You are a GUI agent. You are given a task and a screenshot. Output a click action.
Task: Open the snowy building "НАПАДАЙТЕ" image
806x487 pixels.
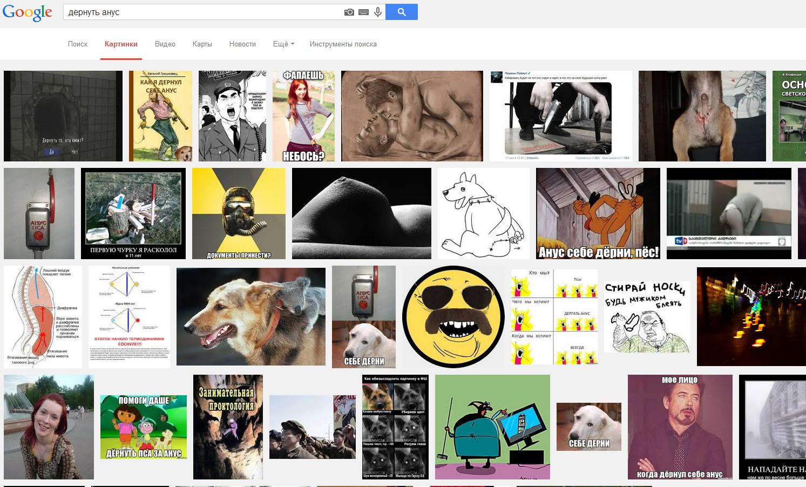click(x=773, y=427)
